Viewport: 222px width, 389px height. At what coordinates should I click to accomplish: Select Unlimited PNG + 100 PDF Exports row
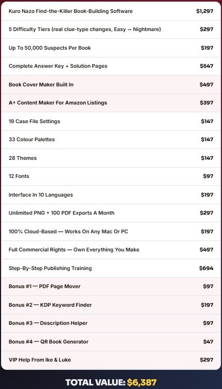[111, 213]
